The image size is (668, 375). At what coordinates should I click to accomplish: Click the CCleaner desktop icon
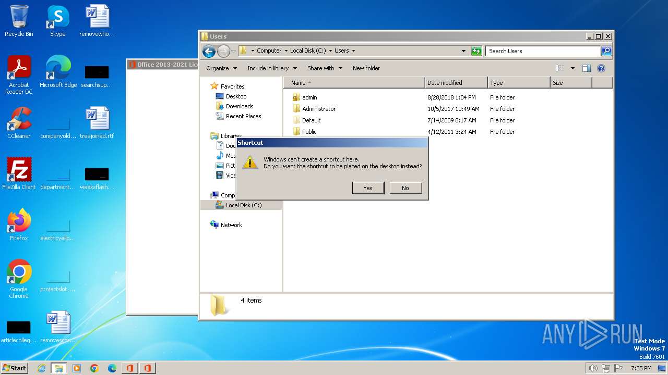[19, 123]
